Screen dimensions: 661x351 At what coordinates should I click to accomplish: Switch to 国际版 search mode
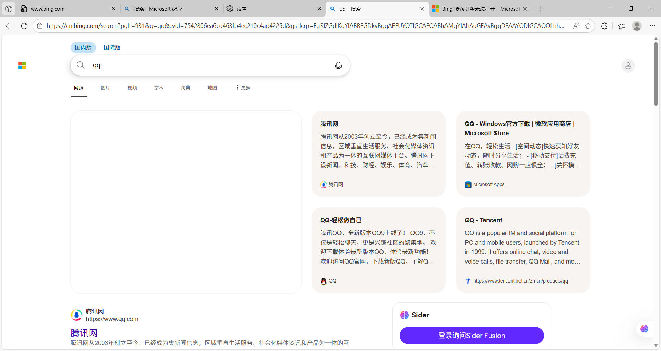112,47
